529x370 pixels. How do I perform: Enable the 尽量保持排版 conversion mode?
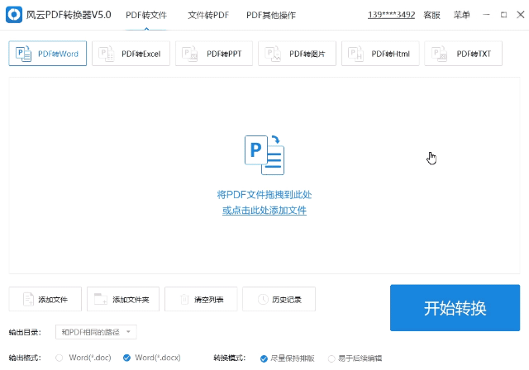264,358
